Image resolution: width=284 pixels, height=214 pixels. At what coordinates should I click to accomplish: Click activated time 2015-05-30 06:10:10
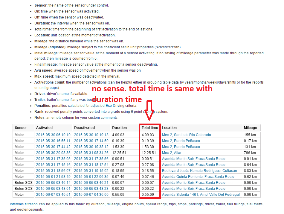point(53,135)
